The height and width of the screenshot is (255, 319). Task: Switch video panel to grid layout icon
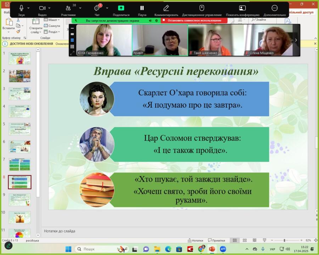click(x=72, y=46)
